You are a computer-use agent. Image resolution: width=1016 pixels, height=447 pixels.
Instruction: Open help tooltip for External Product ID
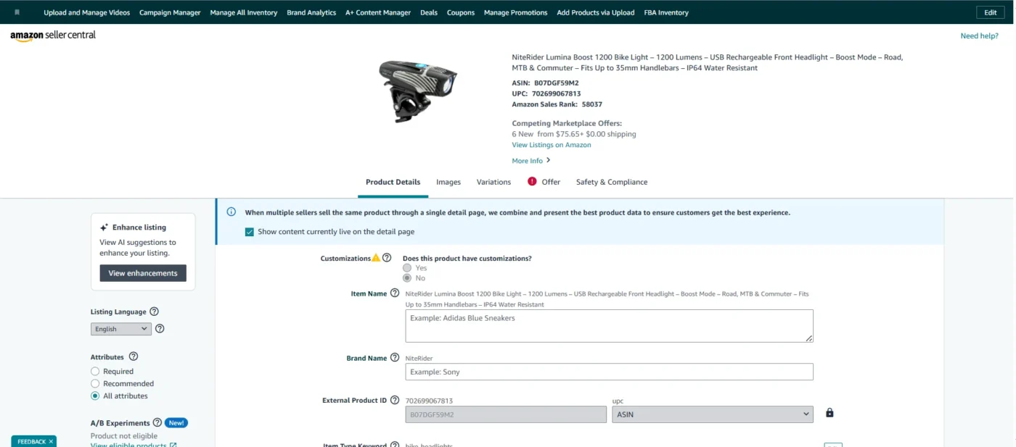[395, 400]
